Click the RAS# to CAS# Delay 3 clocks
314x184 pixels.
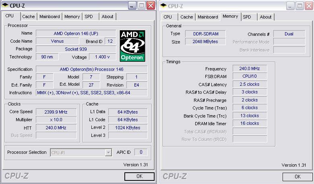[x=250, y=92]
